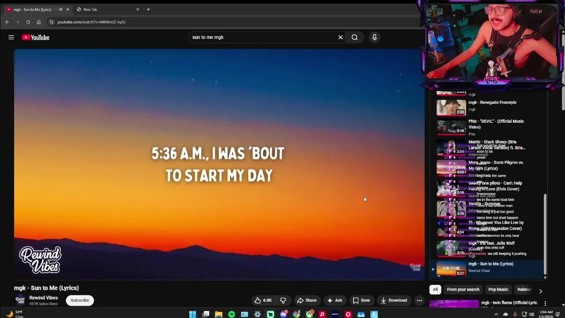Play mgk - twin flame thumbnail

coord(454,304)
